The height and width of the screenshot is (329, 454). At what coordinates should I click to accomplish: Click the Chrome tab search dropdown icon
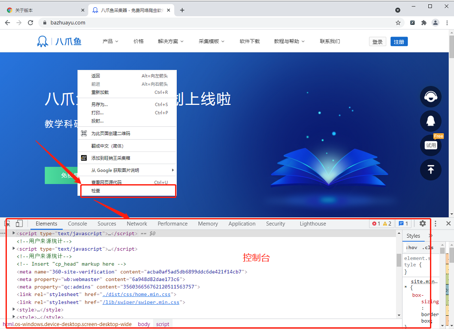point(398,10)
